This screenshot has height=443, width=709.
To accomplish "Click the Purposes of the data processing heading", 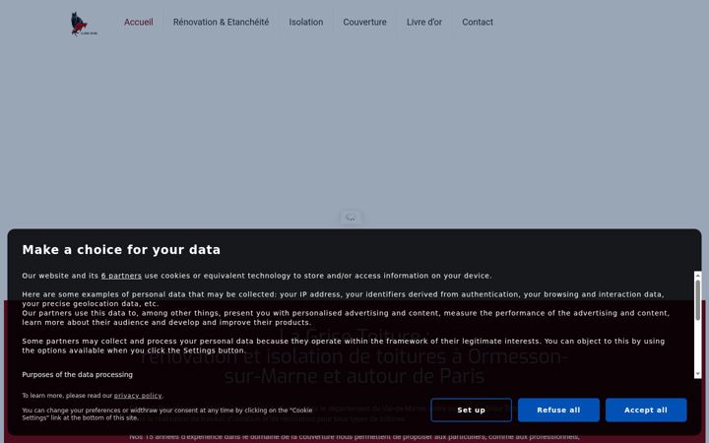I will [78, 375].
